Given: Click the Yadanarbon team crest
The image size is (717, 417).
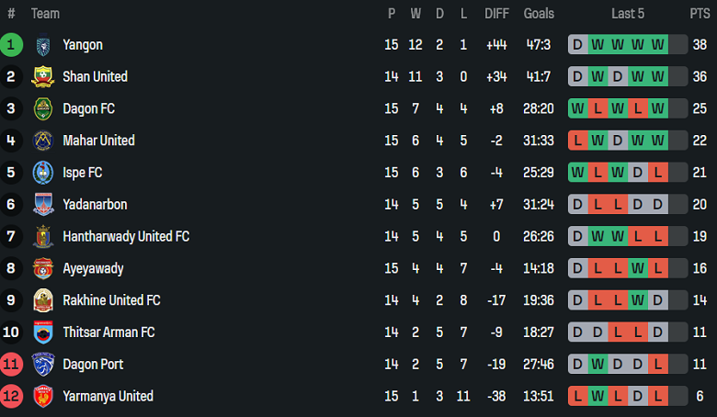Looking at the screenshot, I should click(43, 205).
